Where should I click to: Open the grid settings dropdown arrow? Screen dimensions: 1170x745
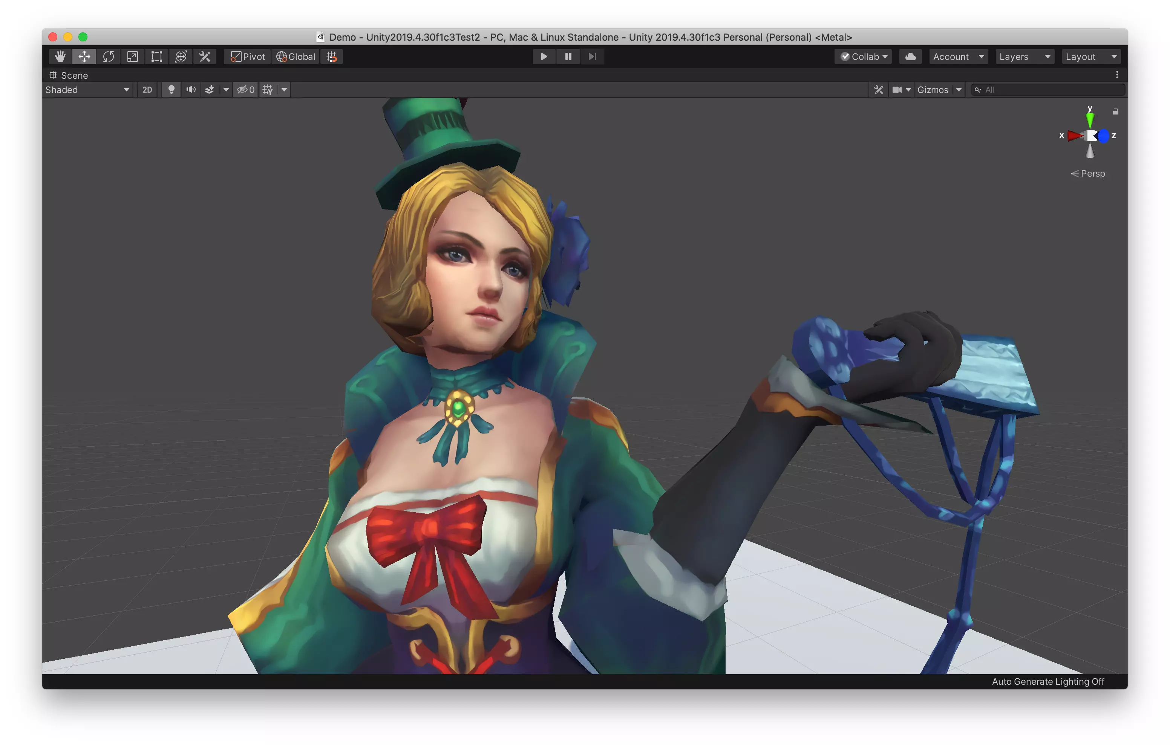coord(284,90)
